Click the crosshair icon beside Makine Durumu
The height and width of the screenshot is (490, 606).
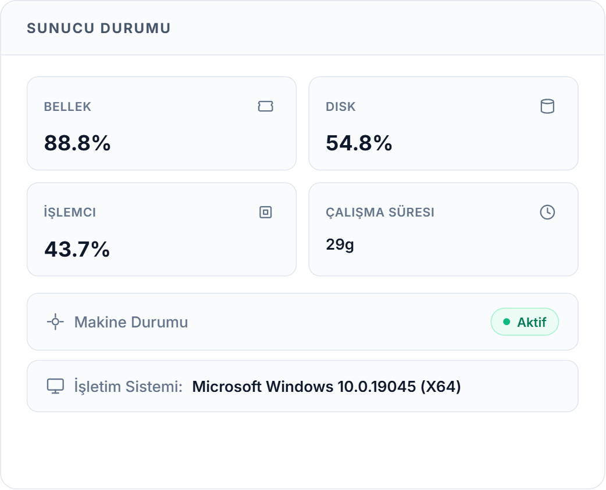(x=55, y=322)
